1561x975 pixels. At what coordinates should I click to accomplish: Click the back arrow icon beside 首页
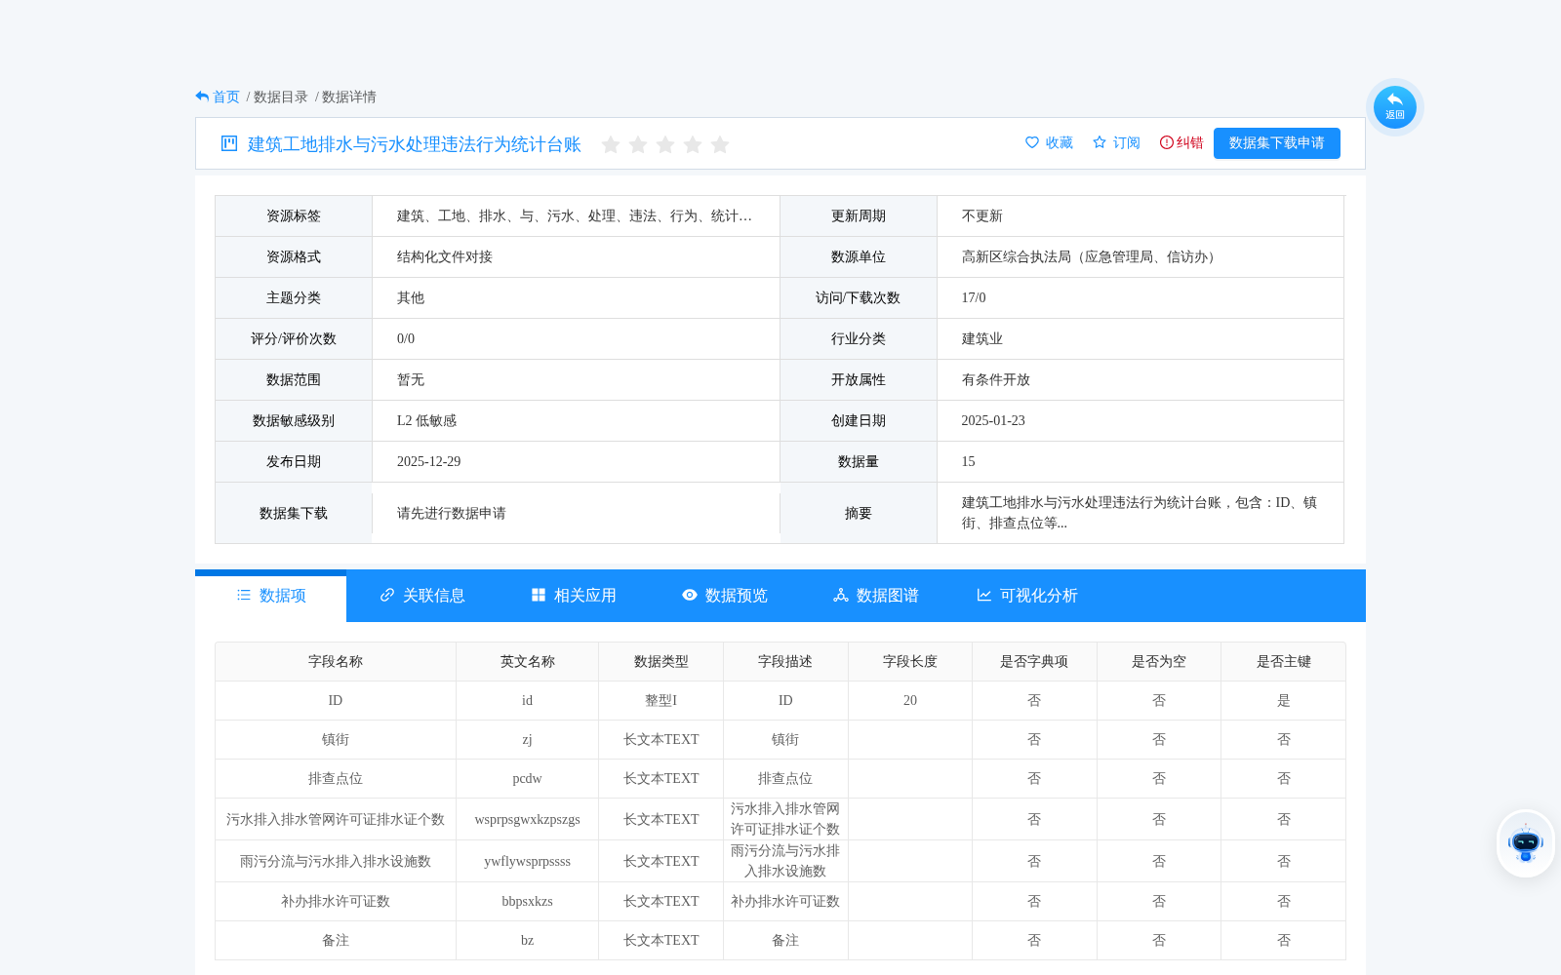click(x=202, y=97)
